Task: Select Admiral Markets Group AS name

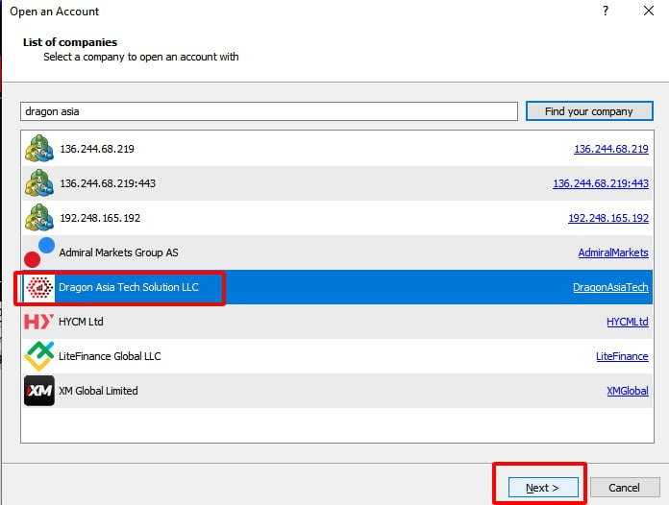Action: 118,252
